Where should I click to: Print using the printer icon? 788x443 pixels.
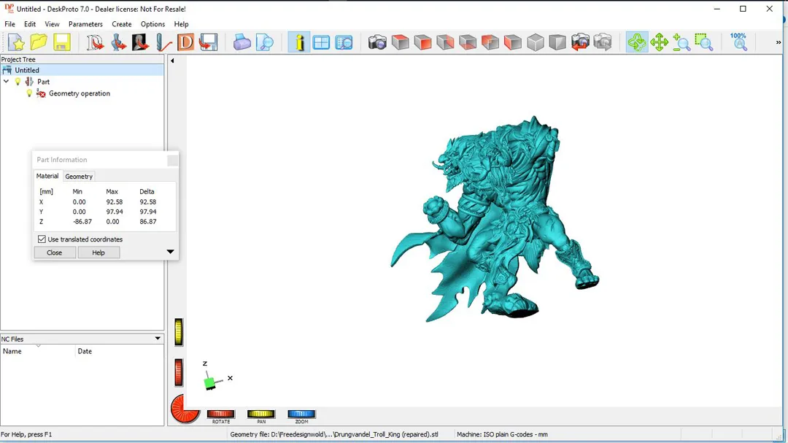click(242, 43)
